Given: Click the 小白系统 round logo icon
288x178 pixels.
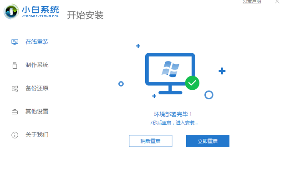Looking at the screenshot, I should tap(11, 12).
